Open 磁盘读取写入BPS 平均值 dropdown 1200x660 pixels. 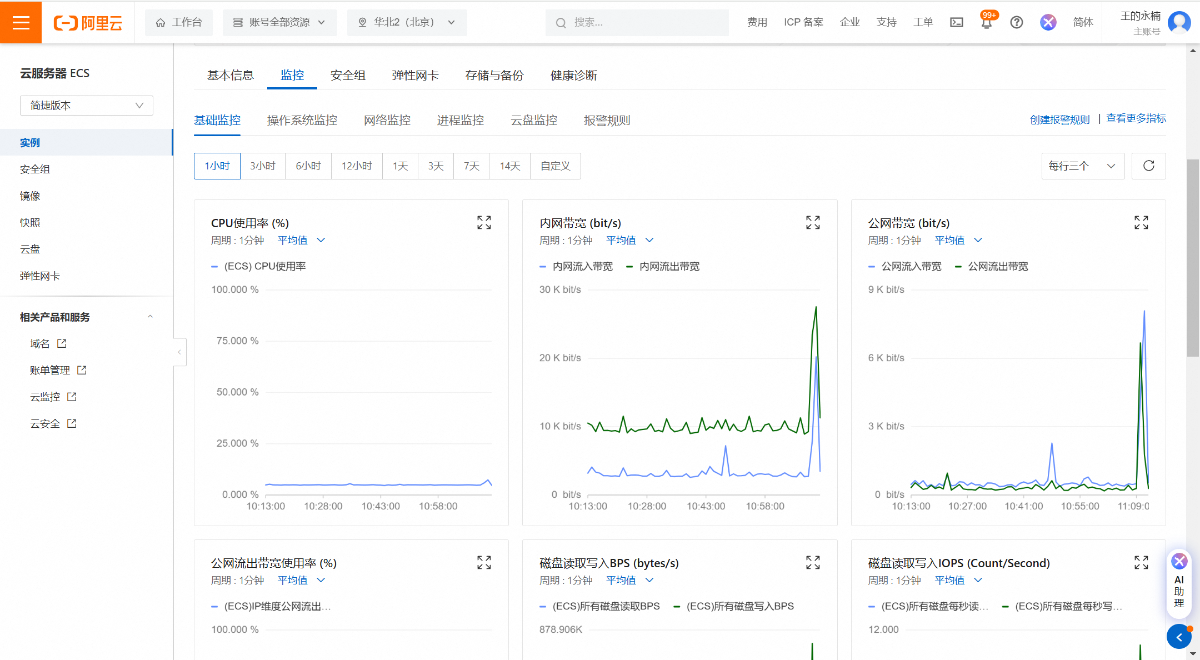[630, 580]
